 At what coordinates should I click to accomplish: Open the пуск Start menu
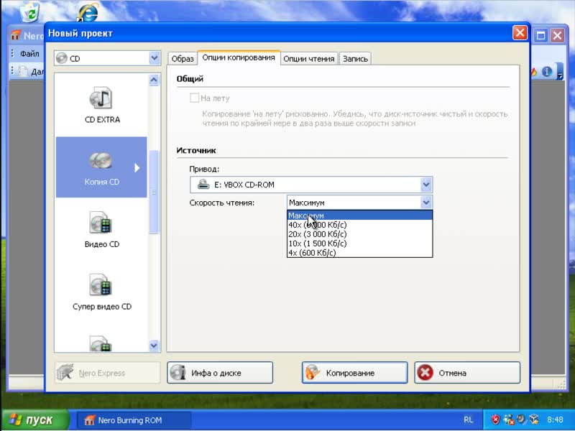pos(34,420)
